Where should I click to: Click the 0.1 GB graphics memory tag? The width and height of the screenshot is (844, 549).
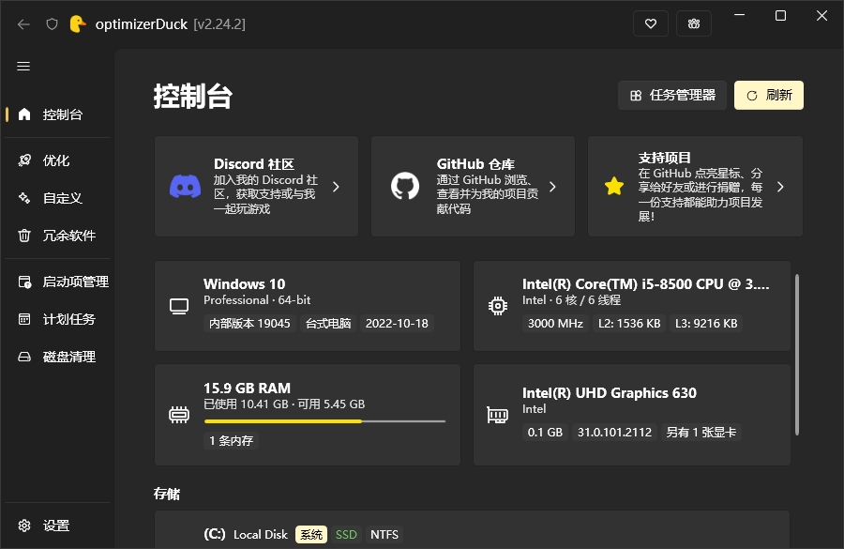545,432
